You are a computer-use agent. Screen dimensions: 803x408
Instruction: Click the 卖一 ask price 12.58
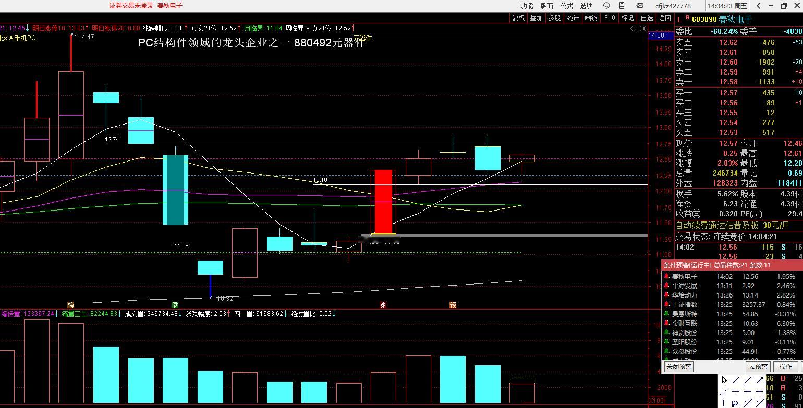click(728, 82)
